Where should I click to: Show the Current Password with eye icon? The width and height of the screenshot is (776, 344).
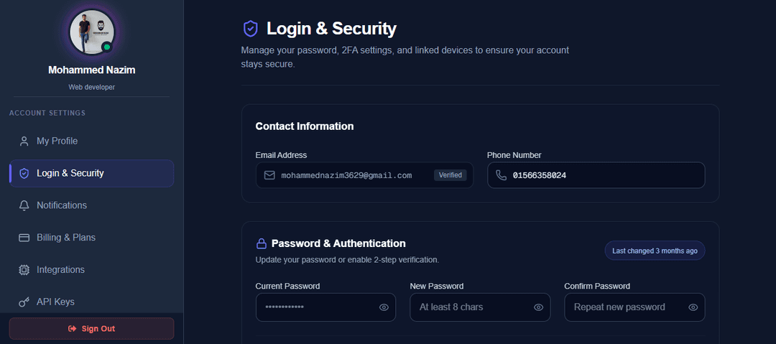point(384,307)
